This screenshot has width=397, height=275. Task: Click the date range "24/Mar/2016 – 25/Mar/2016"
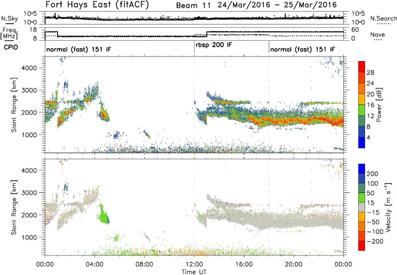click(277, 5)
